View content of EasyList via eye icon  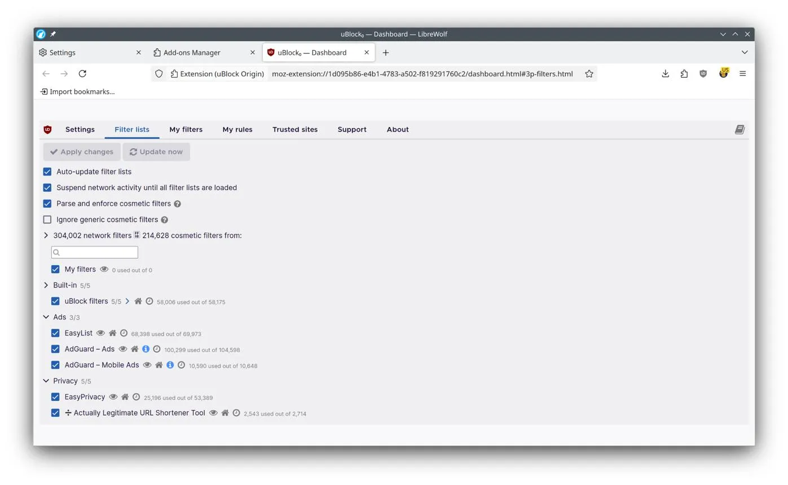tap(101, 333)
